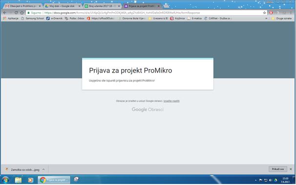Open the red Opera-style extension icon

click(271, 13)
